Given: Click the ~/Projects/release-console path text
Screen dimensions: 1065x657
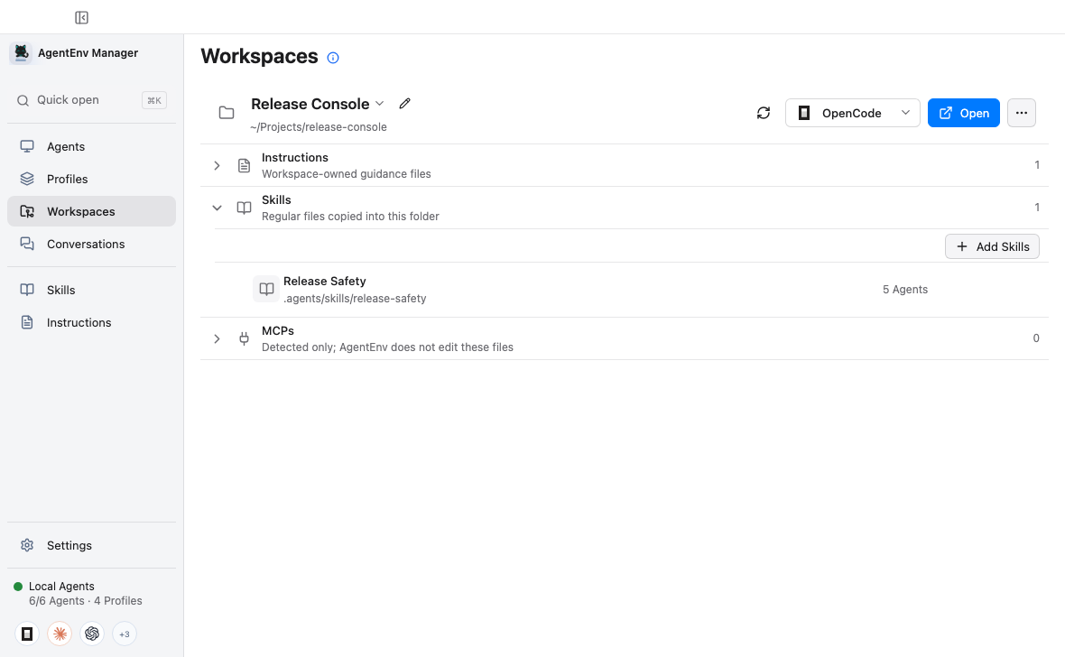Looking at the screenshot, I should click(319, 127).
